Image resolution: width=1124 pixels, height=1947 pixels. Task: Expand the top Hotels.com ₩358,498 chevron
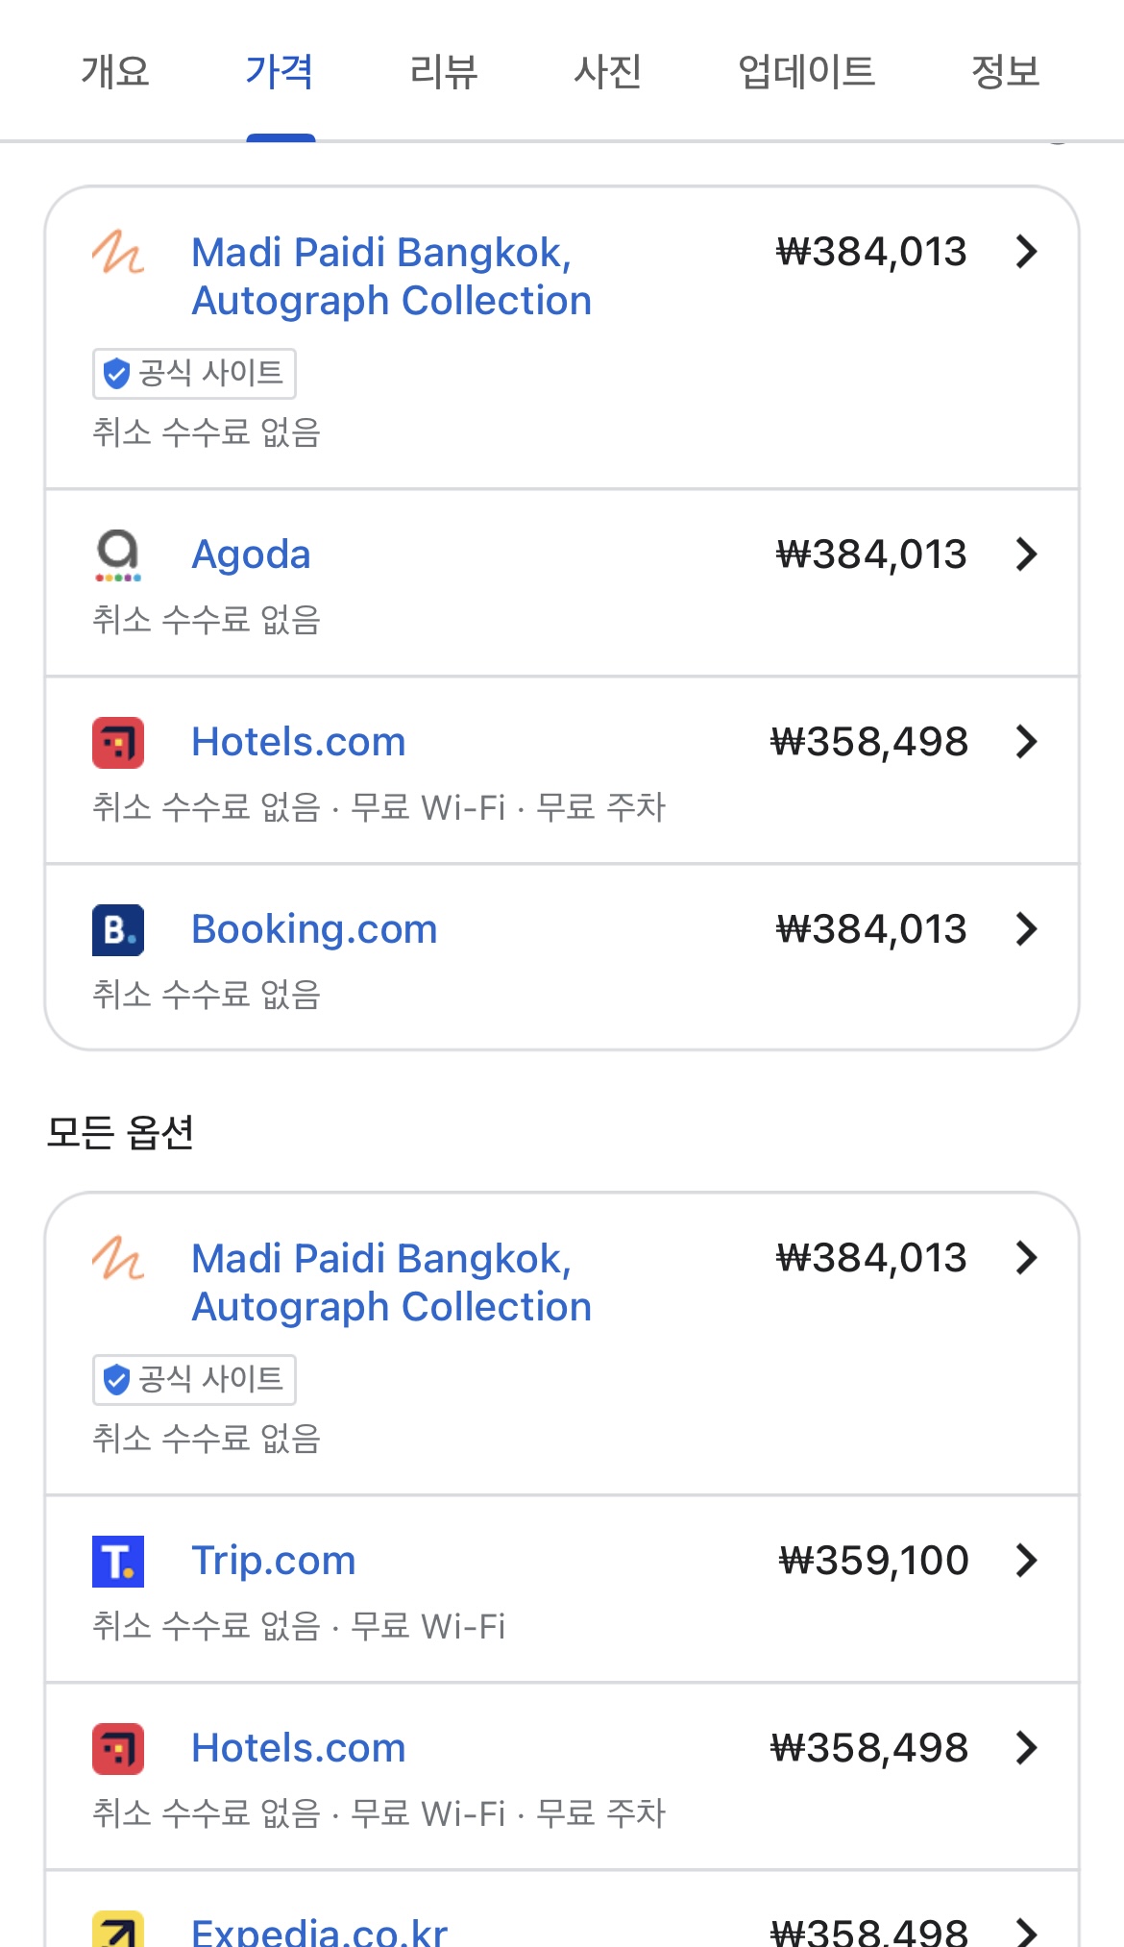coord(1027,742)
